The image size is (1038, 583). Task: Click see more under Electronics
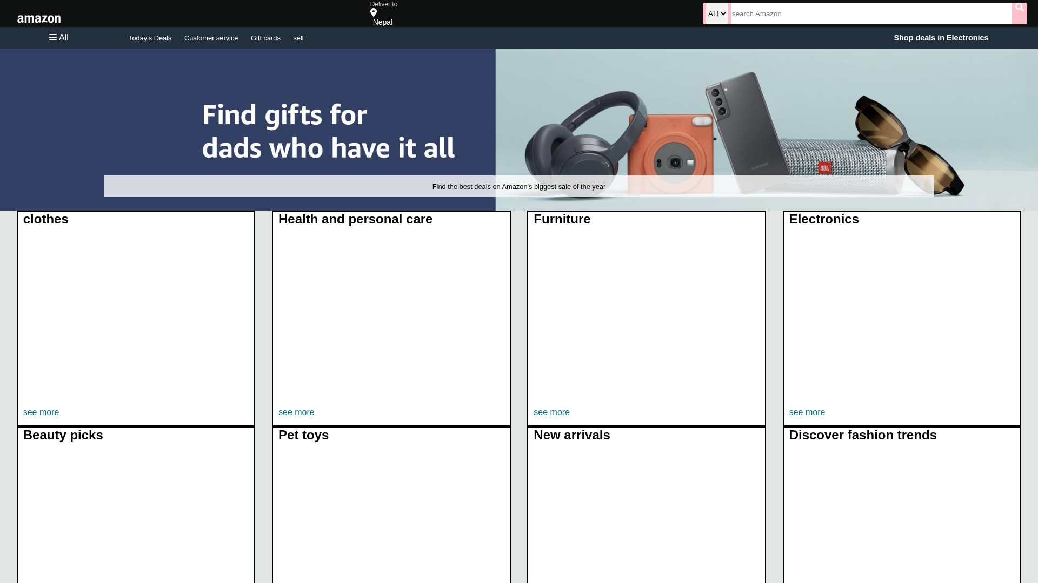point(807,412)
